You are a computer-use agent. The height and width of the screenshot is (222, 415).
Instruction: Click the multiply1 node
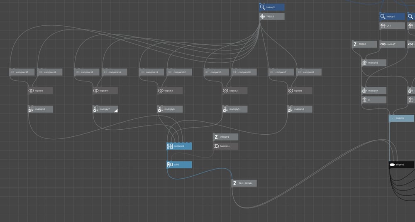pyautogui.click(x=374, y=63)
